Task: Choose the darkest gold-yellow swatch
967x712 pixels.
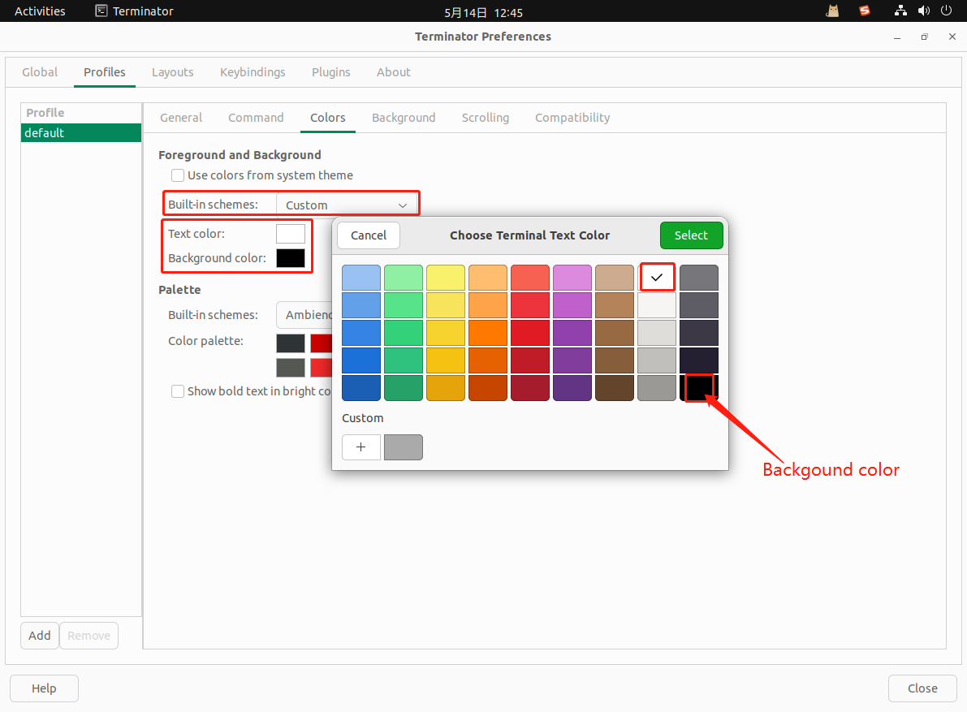Action: pos(446,388)
